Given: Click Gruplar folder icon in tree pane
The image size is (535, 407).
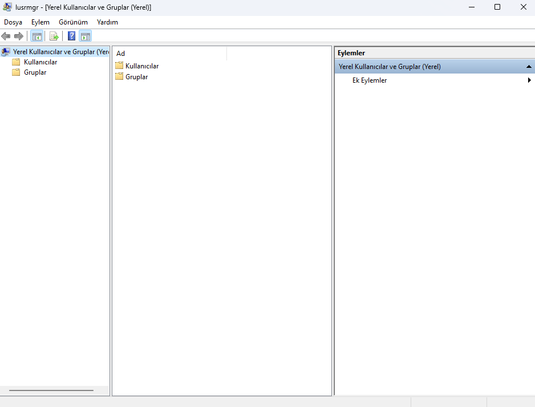Looking at the screenshot, I should [x=16, y=72].
